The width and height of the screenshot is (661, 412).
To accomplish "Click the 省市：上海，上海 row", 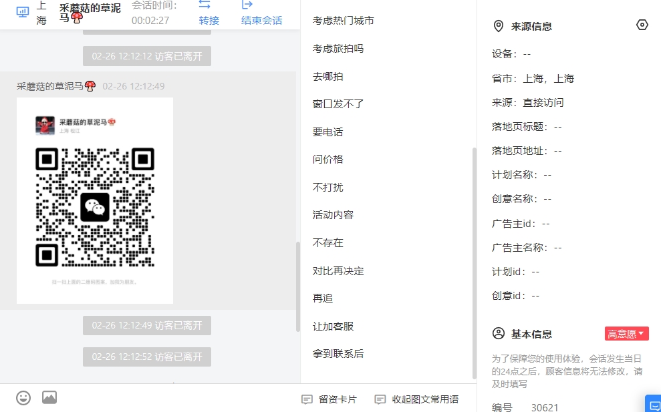I will click(533, 78).
